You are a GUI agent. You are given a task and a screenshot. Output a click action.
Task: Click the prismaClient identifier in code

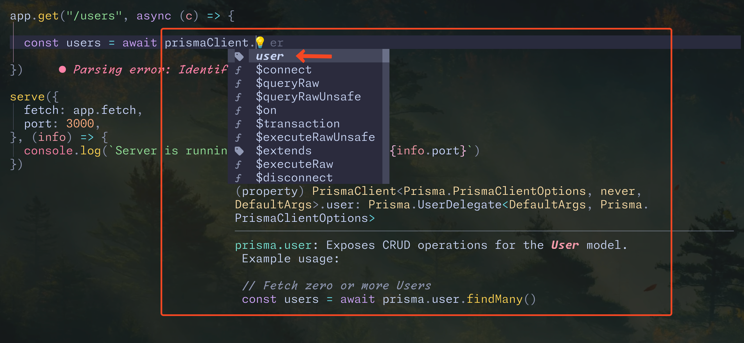tap(206, 43)
